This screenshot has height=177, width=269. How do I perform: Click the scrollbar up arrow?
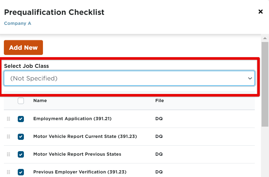tap(265, 38)
